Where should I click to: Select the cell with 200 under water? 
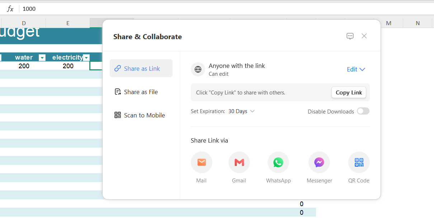click(x=24, y=66)
